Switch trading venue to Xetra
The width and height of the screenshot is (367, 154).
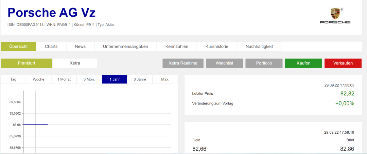(75, 63)
